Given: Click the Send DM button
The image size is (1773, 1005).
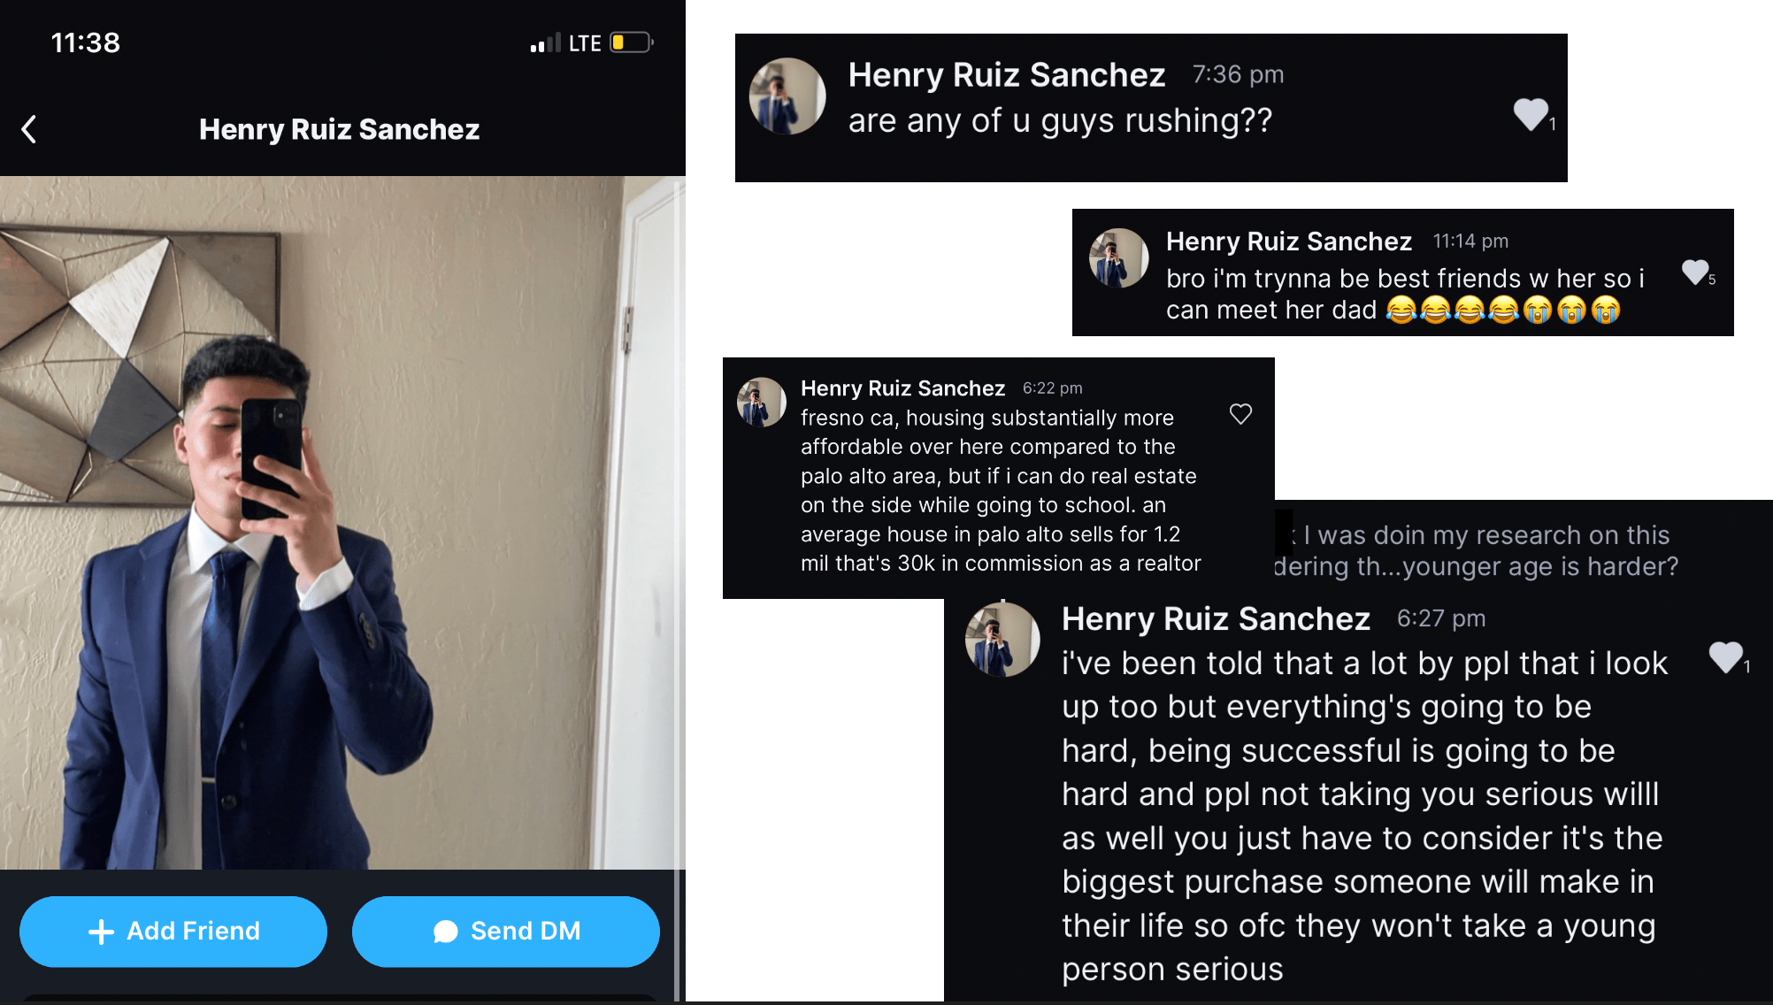Looking at the screenshot, I should (x=506, y=931).
